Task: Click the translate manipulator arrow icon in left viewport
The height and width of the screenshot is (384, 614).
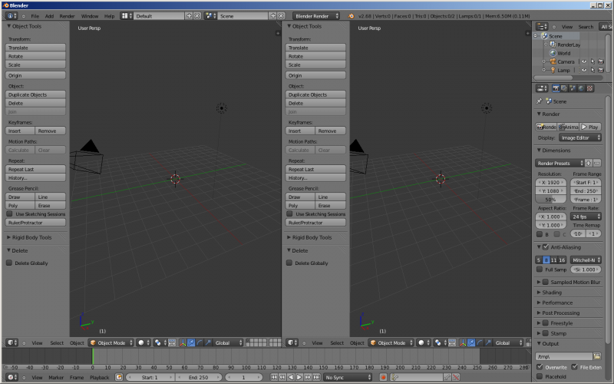Action: (x=190, y=343)
